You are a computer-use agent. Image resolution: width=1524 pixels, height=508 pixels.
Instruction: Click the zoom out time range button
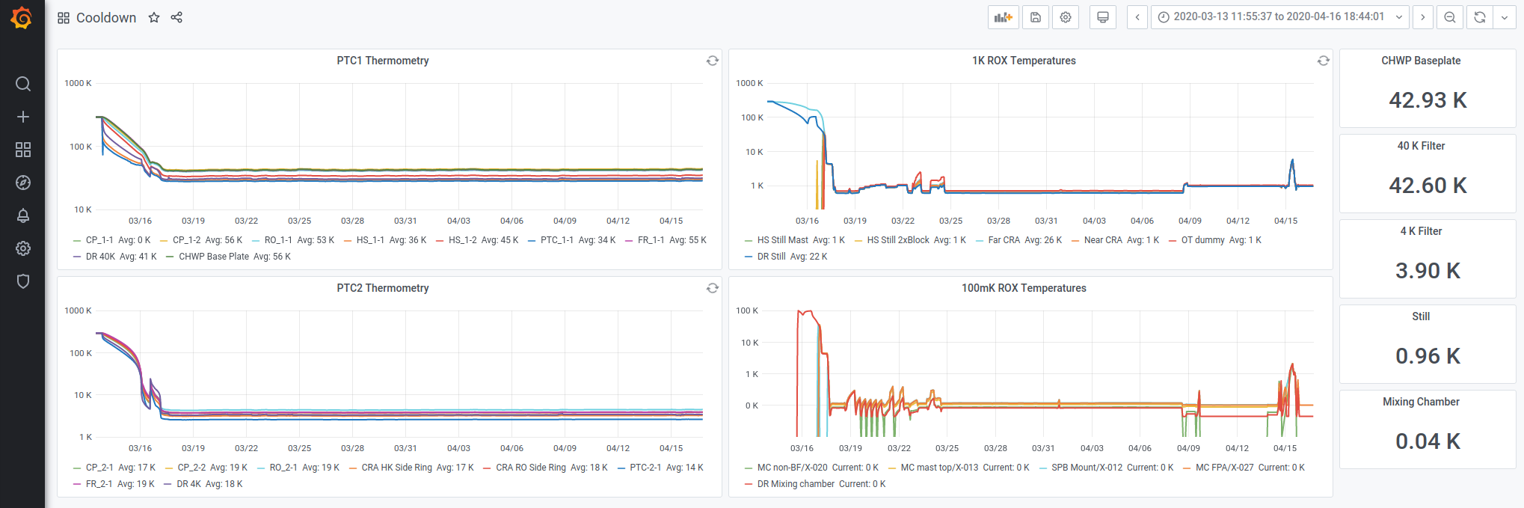[1449, 17]
